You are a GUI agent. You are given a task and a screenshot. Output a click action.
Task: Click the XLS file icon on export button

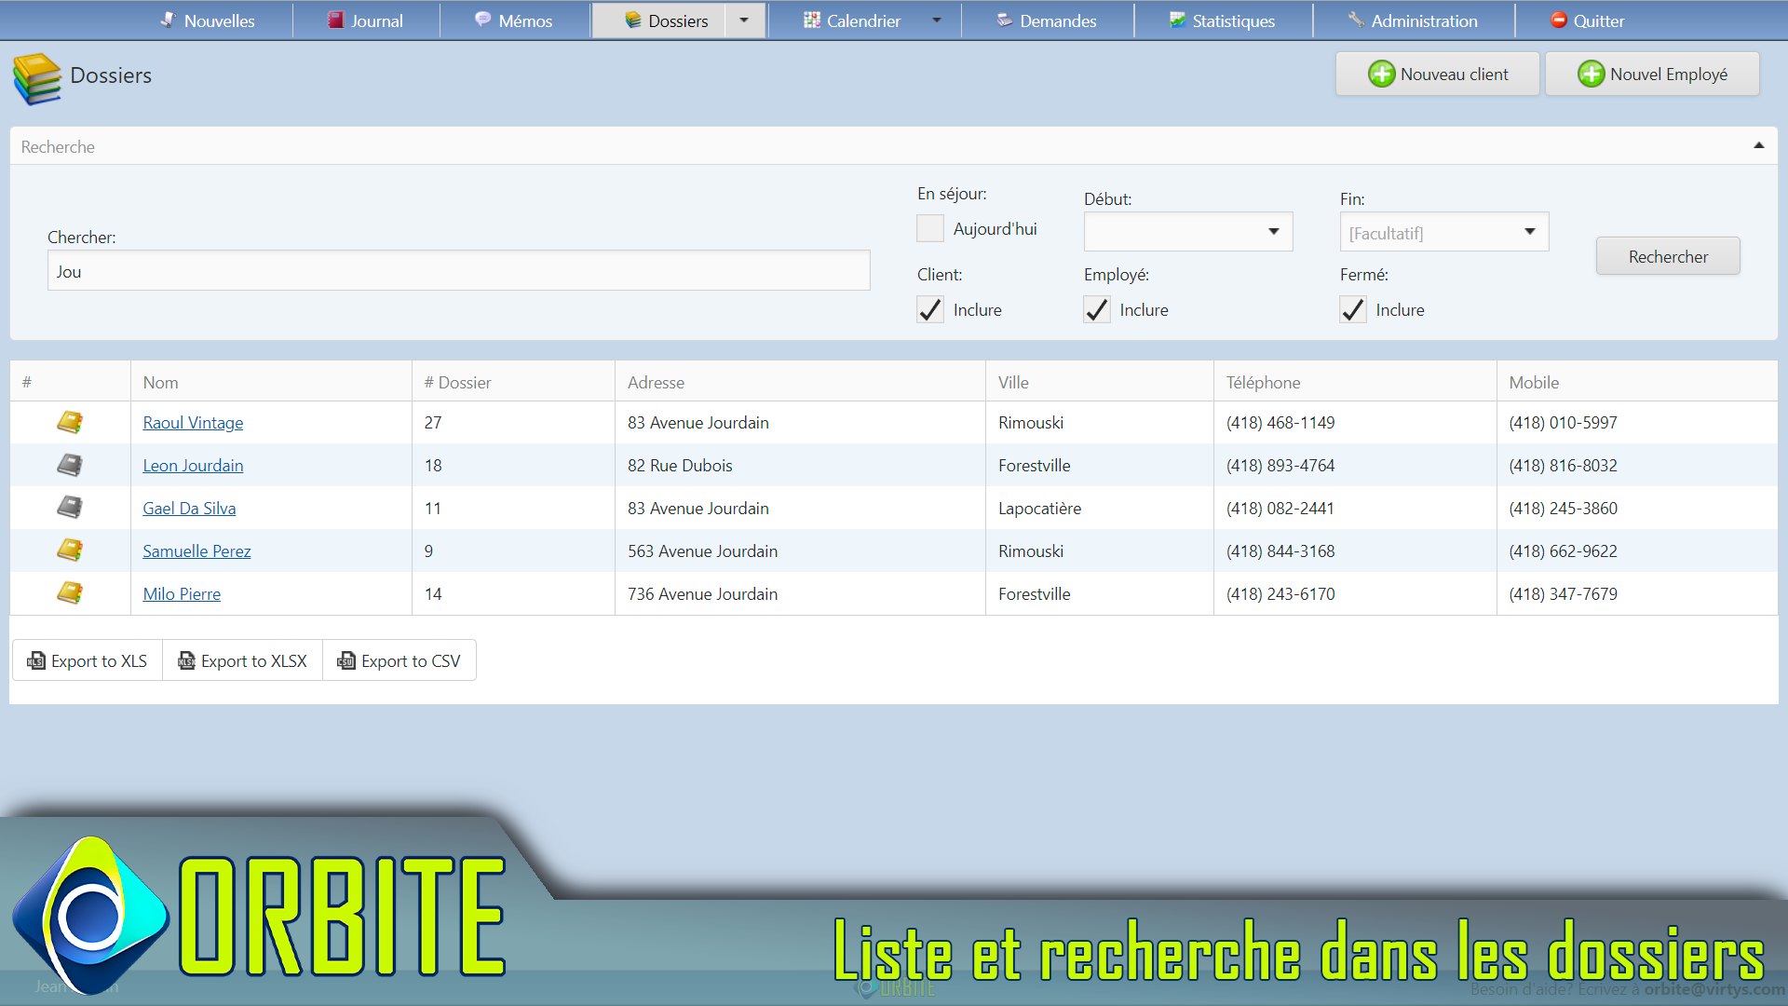(x=36, y=660)
